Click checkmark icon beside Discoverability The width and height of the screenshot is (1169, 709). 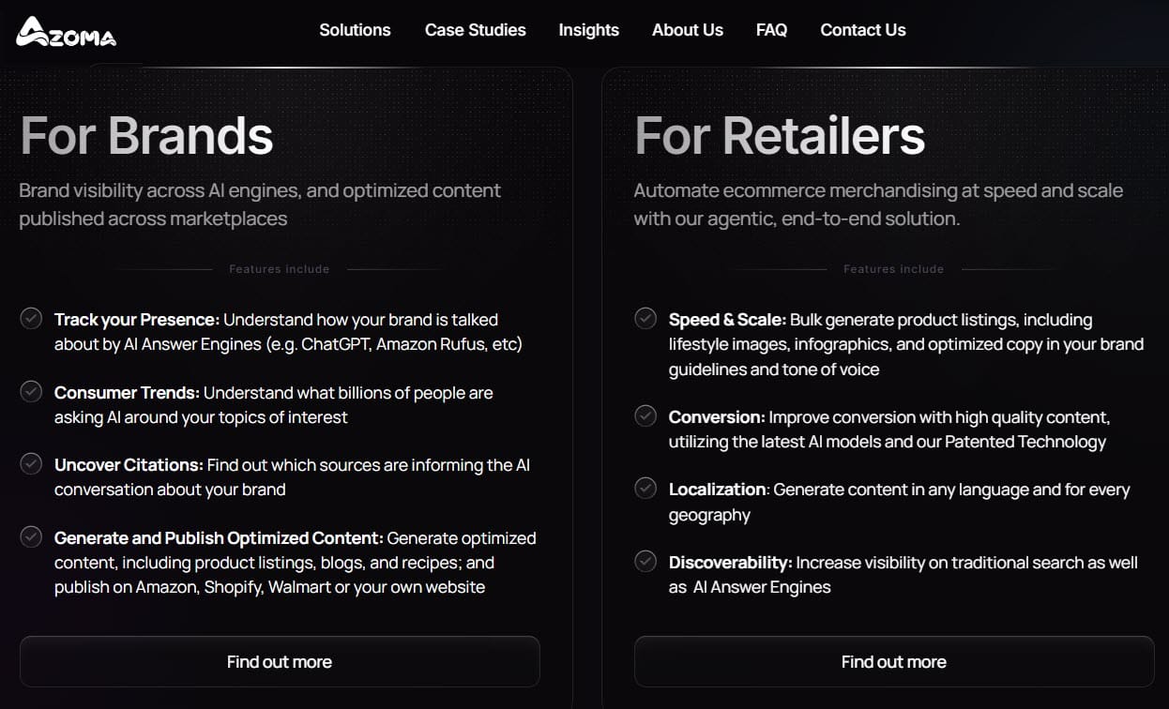645,562
